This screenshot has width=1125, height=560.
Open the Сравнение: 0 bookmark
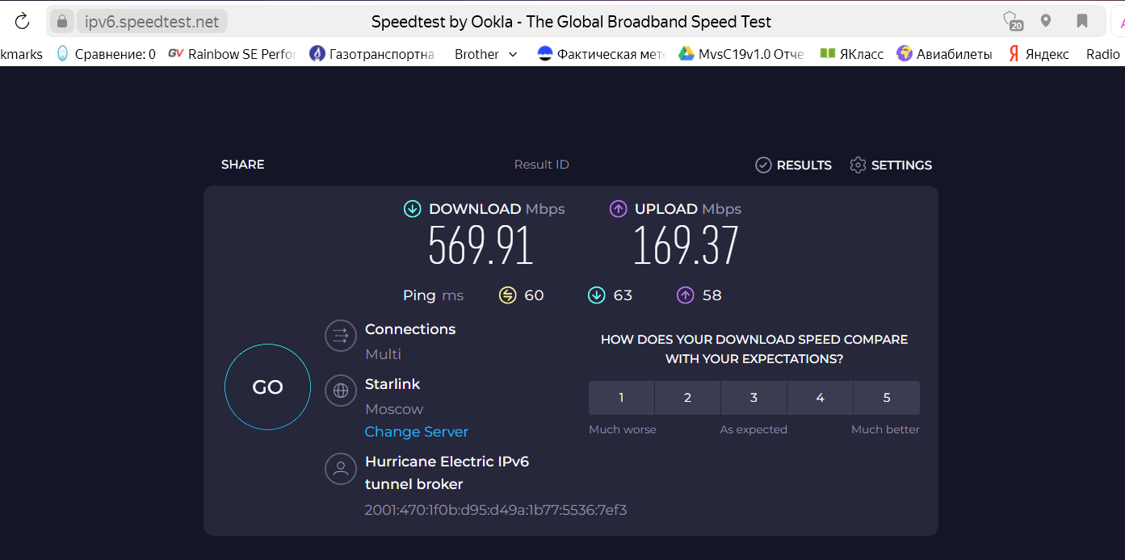click(x=106, y=54)
